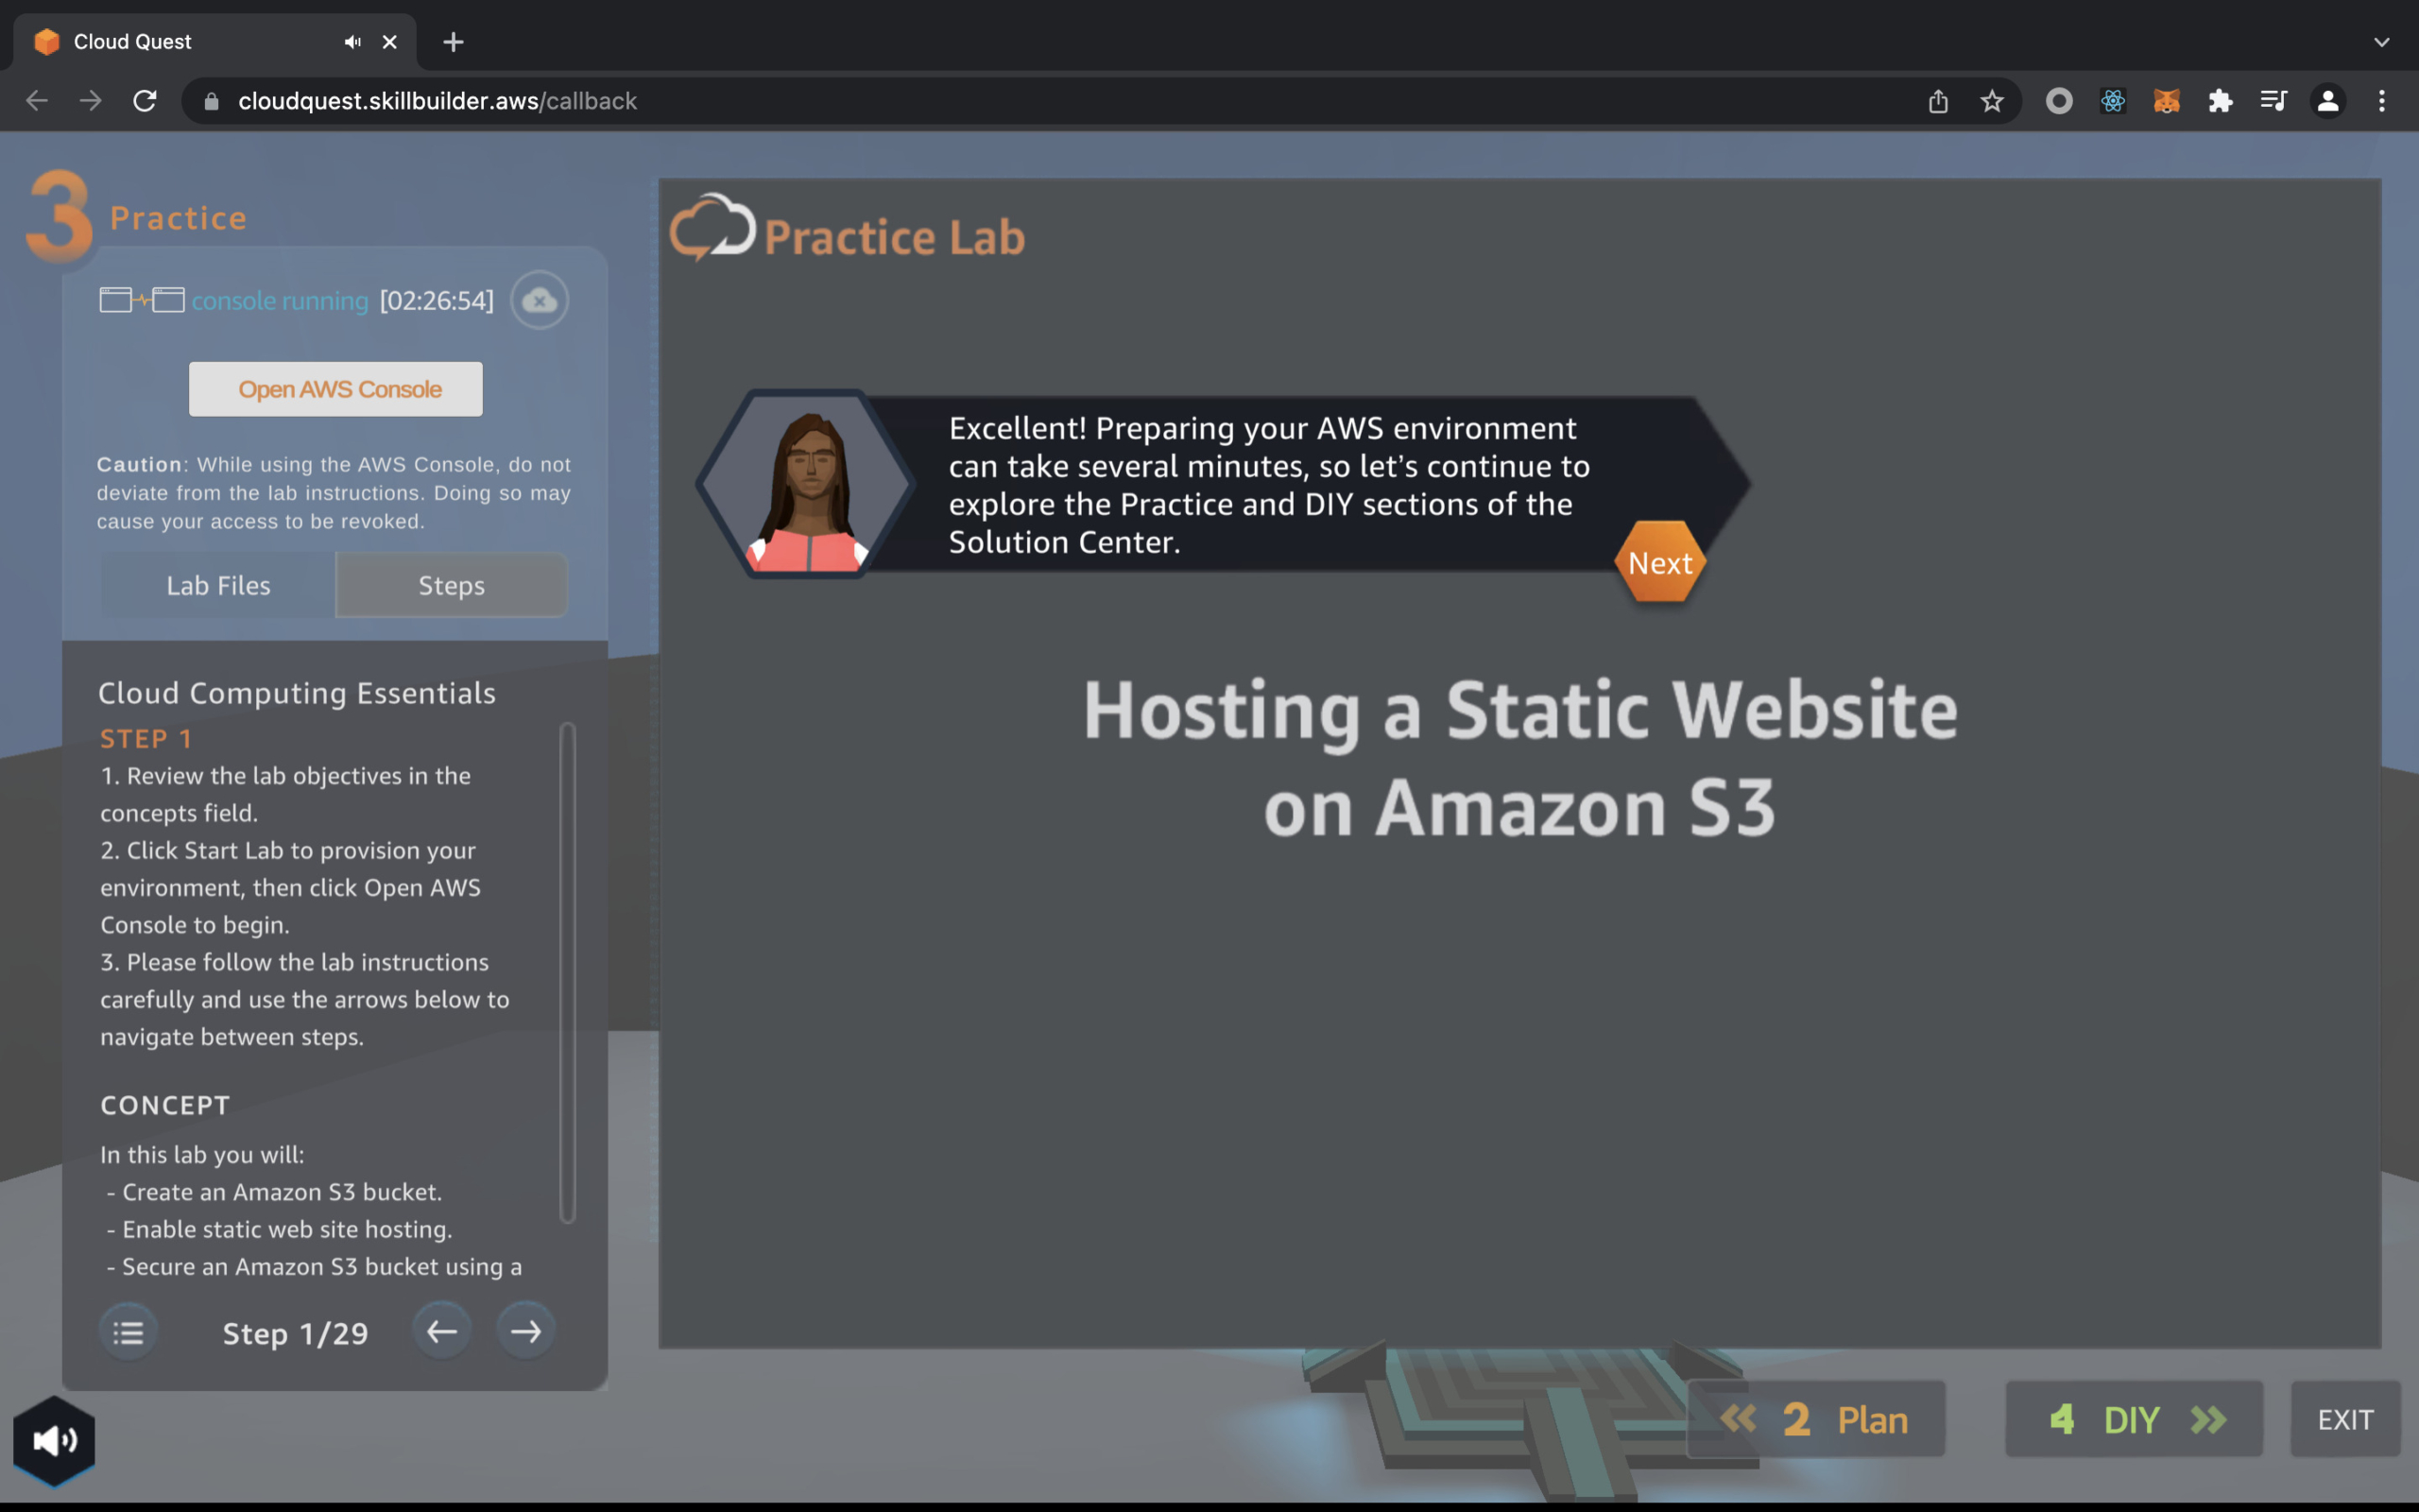Open the step list menu icon
The width and height of the screenshot is (2419, 1512).
(x=128, y=1332)
